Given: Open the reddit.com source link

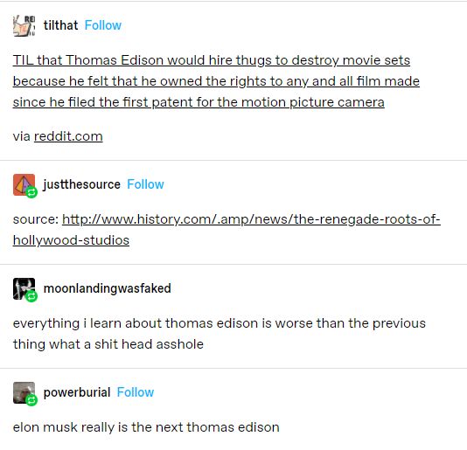Looking at the screenshot, I should click(x=68, y=136).
